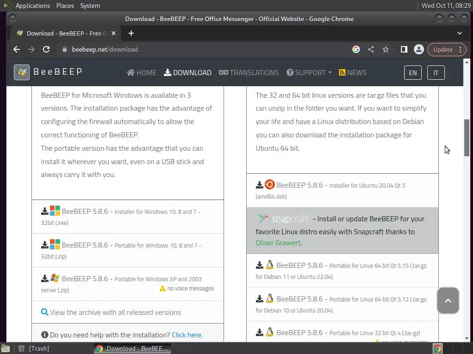Image resolution: width=473 pixels, height=354 pixels.
Task: Click scrollbar down arrow
Action: click(x=467, y=338)
